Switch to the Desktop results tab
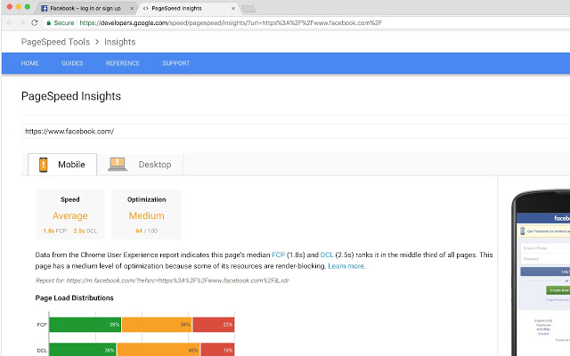 tap(140, 165)
